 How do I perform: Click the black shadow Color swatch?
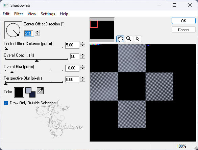[x=19, y=92]
